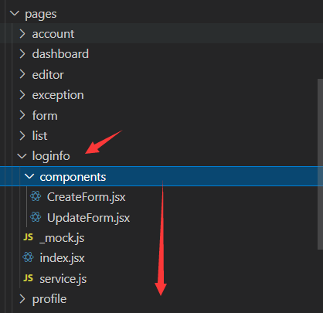Expand the dashboard folder chevron
This screenshot has width=323, height=313.
(22, 54)
